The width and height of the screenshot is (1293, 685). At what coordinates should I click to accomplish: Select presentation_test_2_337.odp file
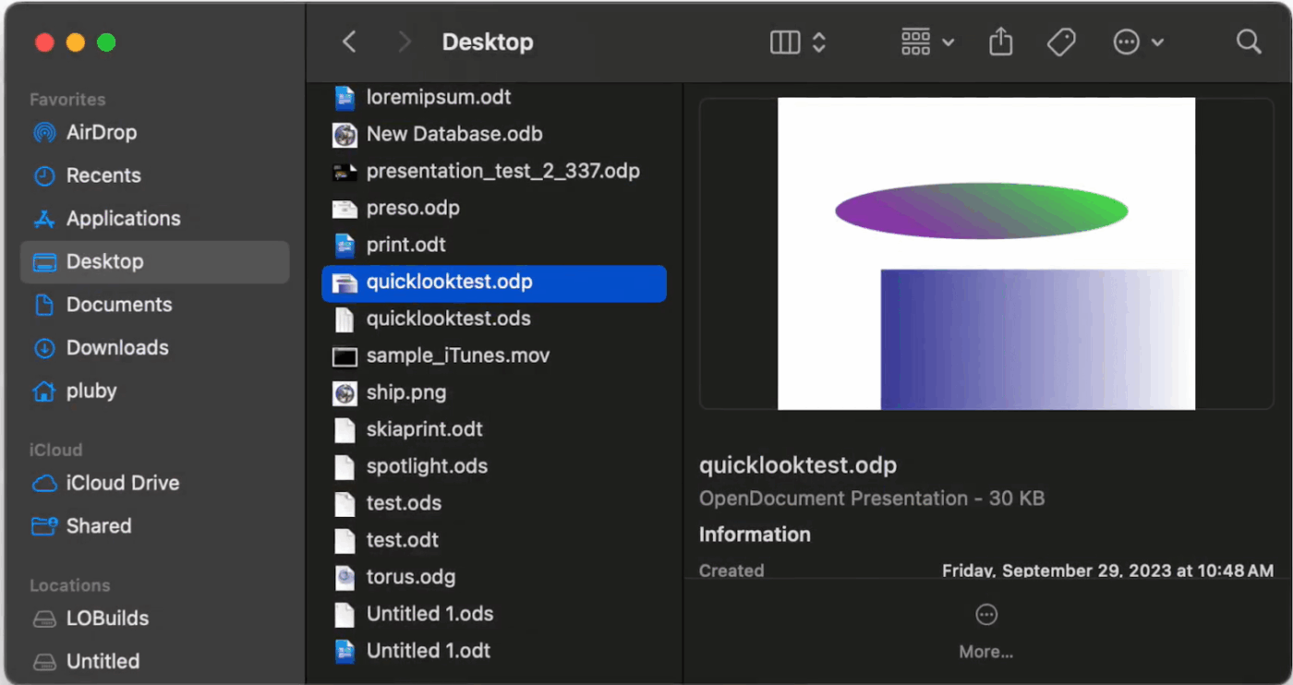pyautogui.click(x=502, y=172)
